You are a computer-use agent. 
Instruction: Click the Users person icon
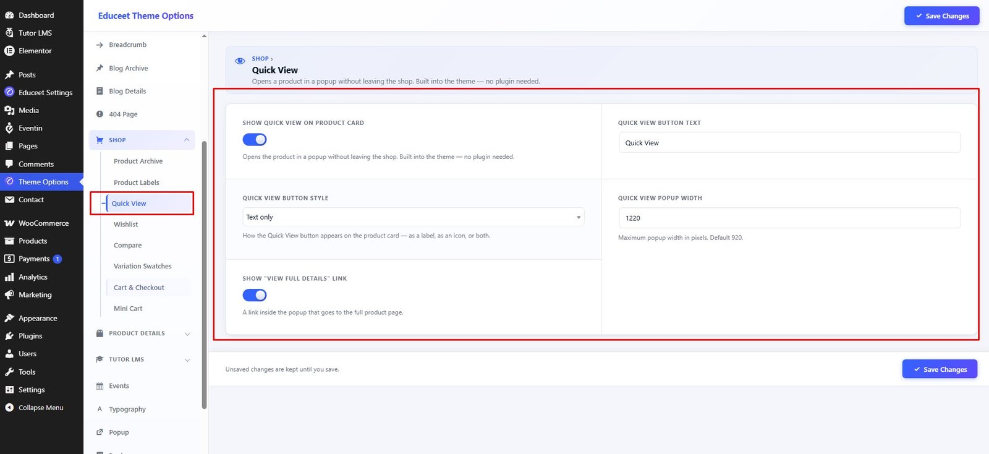point(9,354)
